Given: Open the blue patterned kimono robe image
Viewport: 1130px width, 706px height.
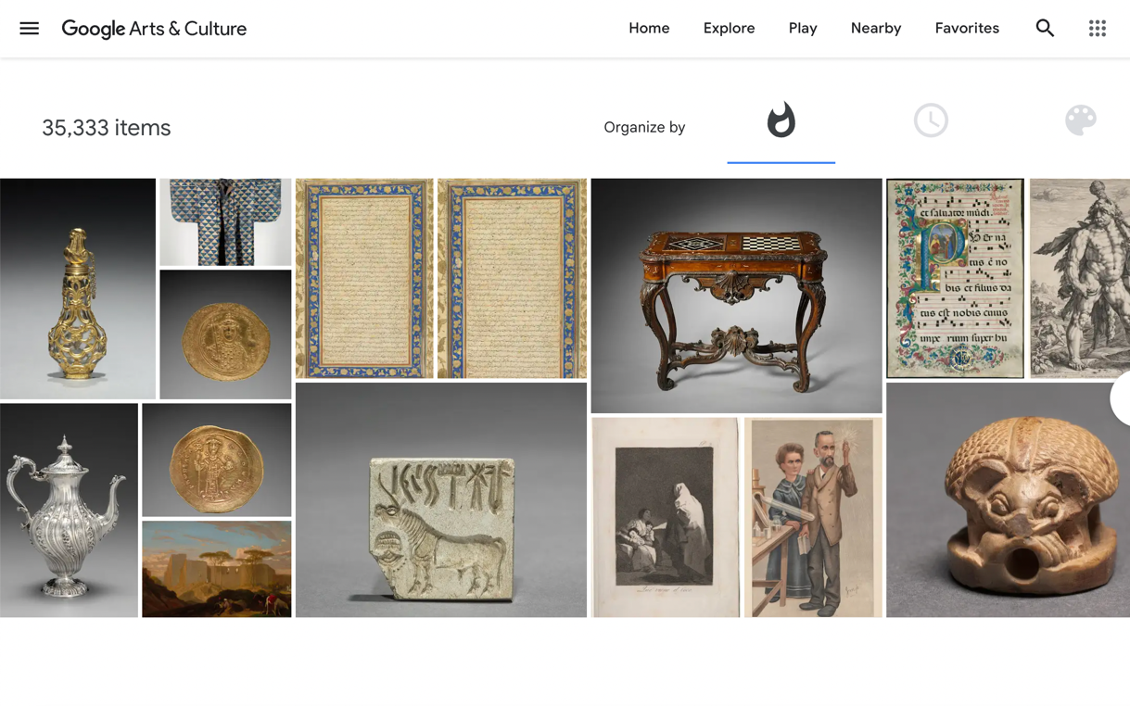Looking at the screenshot, I should point(225,222).
